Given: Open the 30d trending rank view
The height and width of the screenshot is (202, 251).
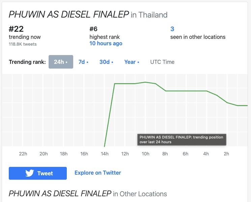Looking at the screenshot, I should click(x=106, y=62).
